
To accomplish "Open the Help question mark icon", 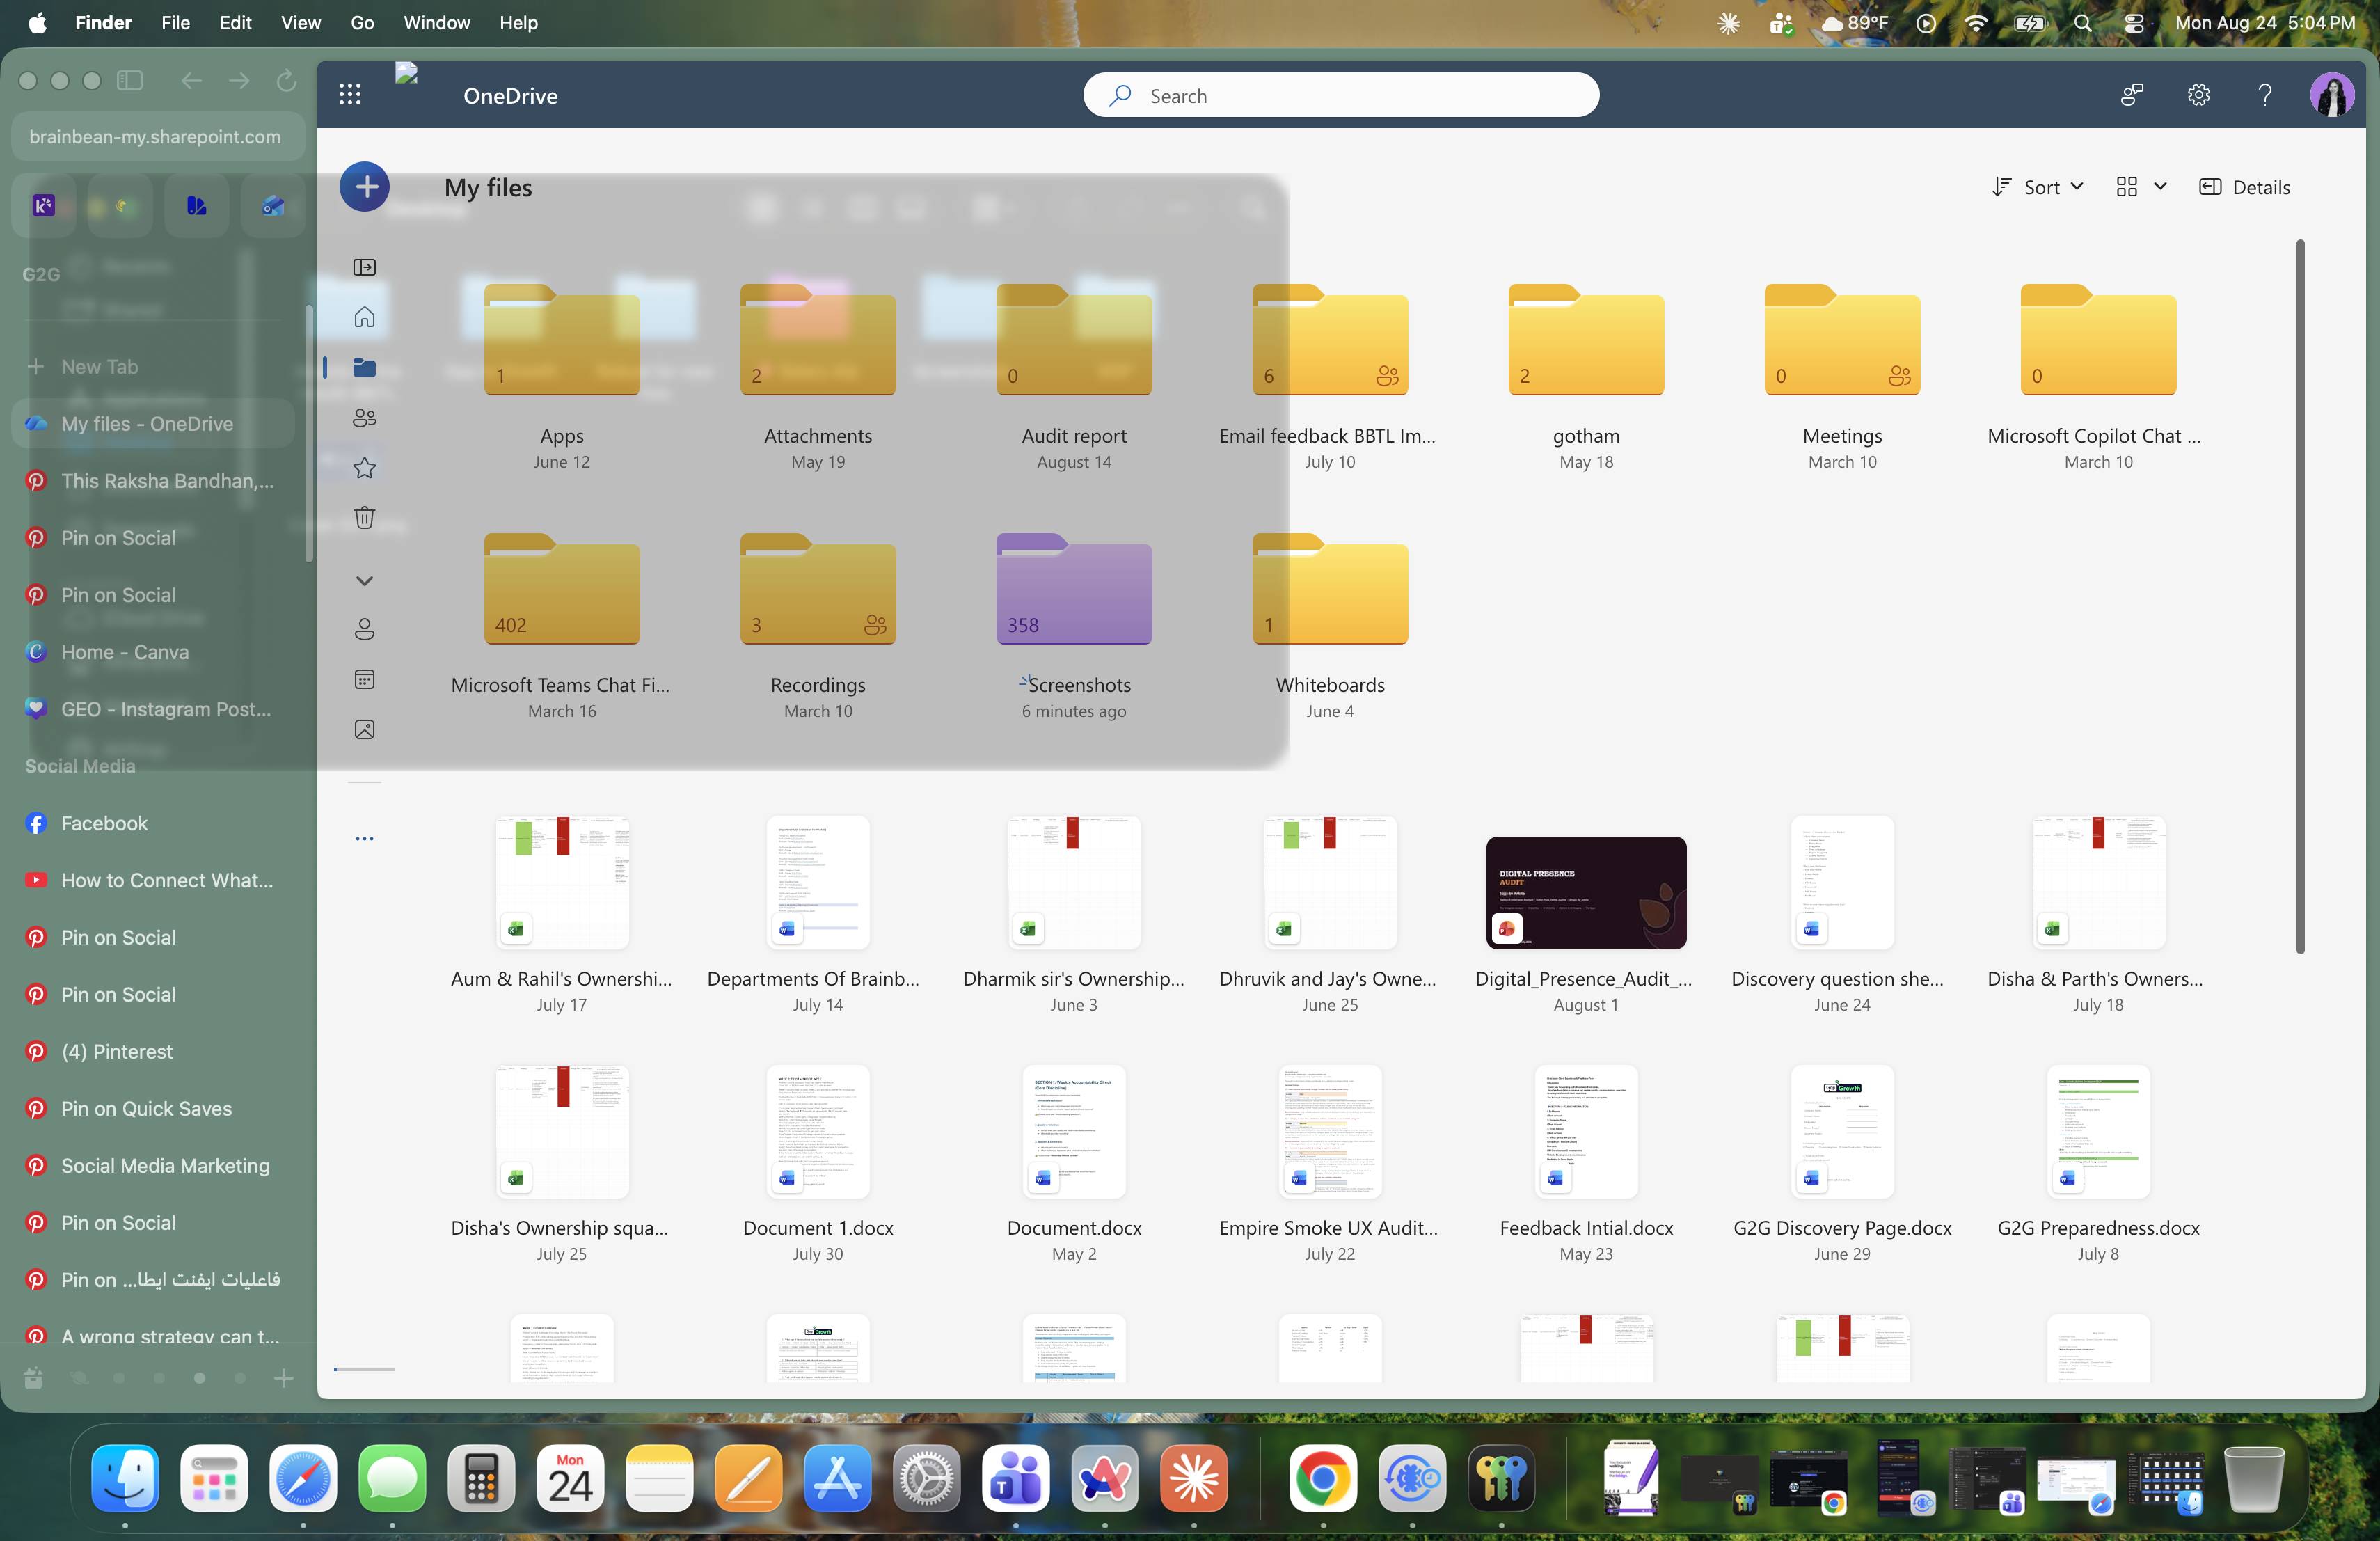I will (2265, 95).
